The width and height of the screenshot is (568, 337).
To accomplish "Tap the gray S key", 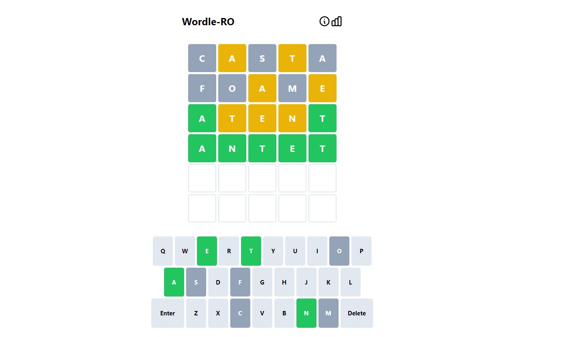I will (196, 282).
